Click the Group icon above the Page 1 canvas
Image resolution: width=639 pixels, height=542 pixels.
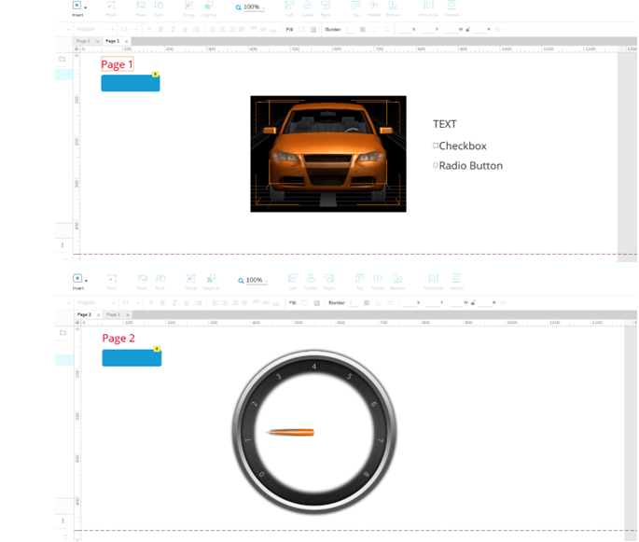[188, 9]
